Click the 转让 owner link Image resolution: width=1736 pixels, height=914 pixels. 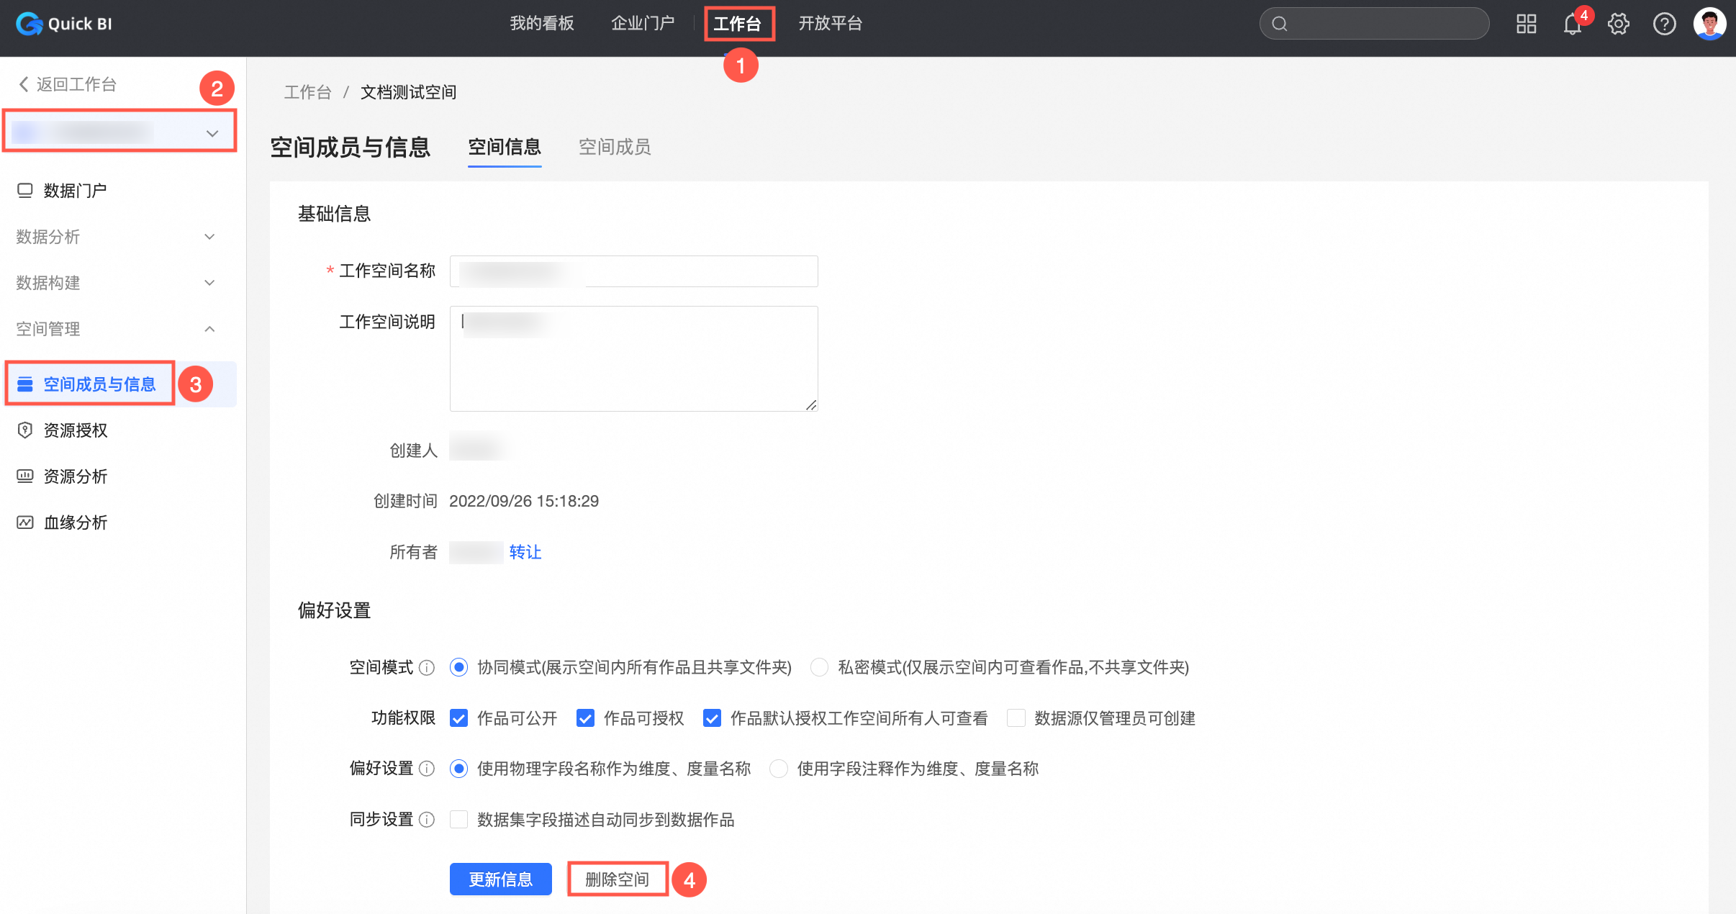(525, 552)
